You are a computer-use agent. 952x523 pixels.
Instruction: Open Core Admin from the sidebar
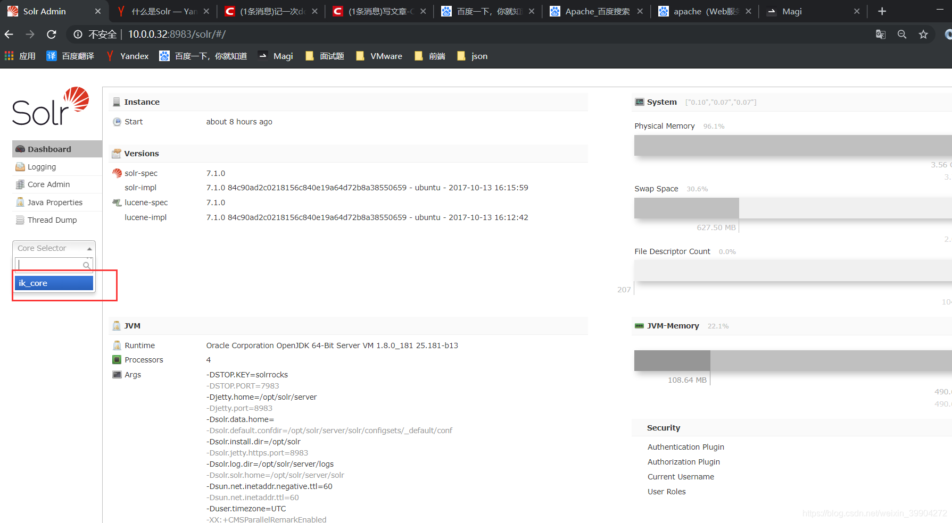pos(47,184)
